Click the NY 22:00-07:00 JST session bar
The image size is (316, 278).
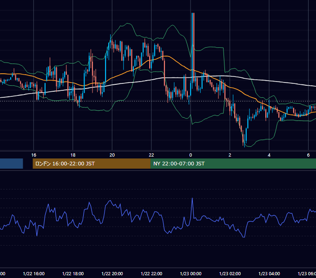233,164
